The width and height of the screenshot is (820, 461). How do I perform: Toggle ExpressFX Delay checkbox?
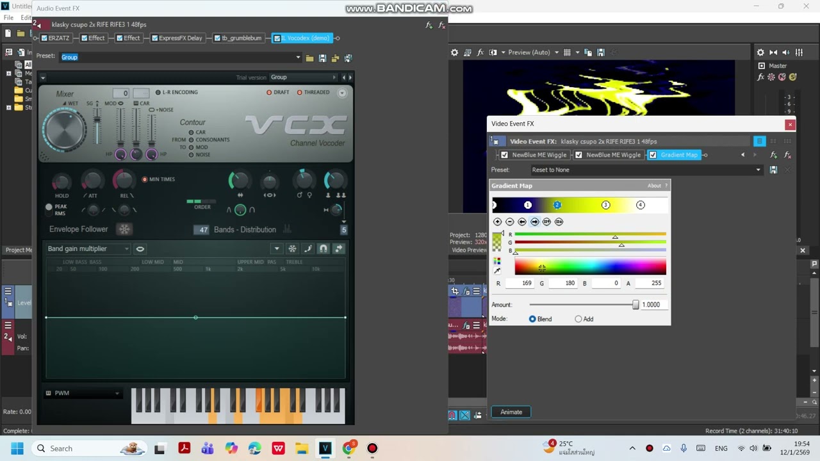(x=154, y=38)
